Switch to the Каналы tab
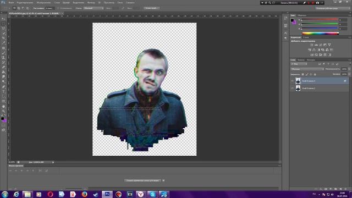 [x=301, y=60]
